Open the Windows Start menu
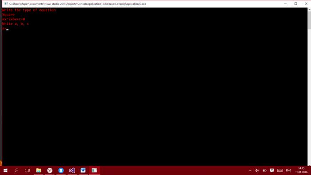 (x=5, y=171)
